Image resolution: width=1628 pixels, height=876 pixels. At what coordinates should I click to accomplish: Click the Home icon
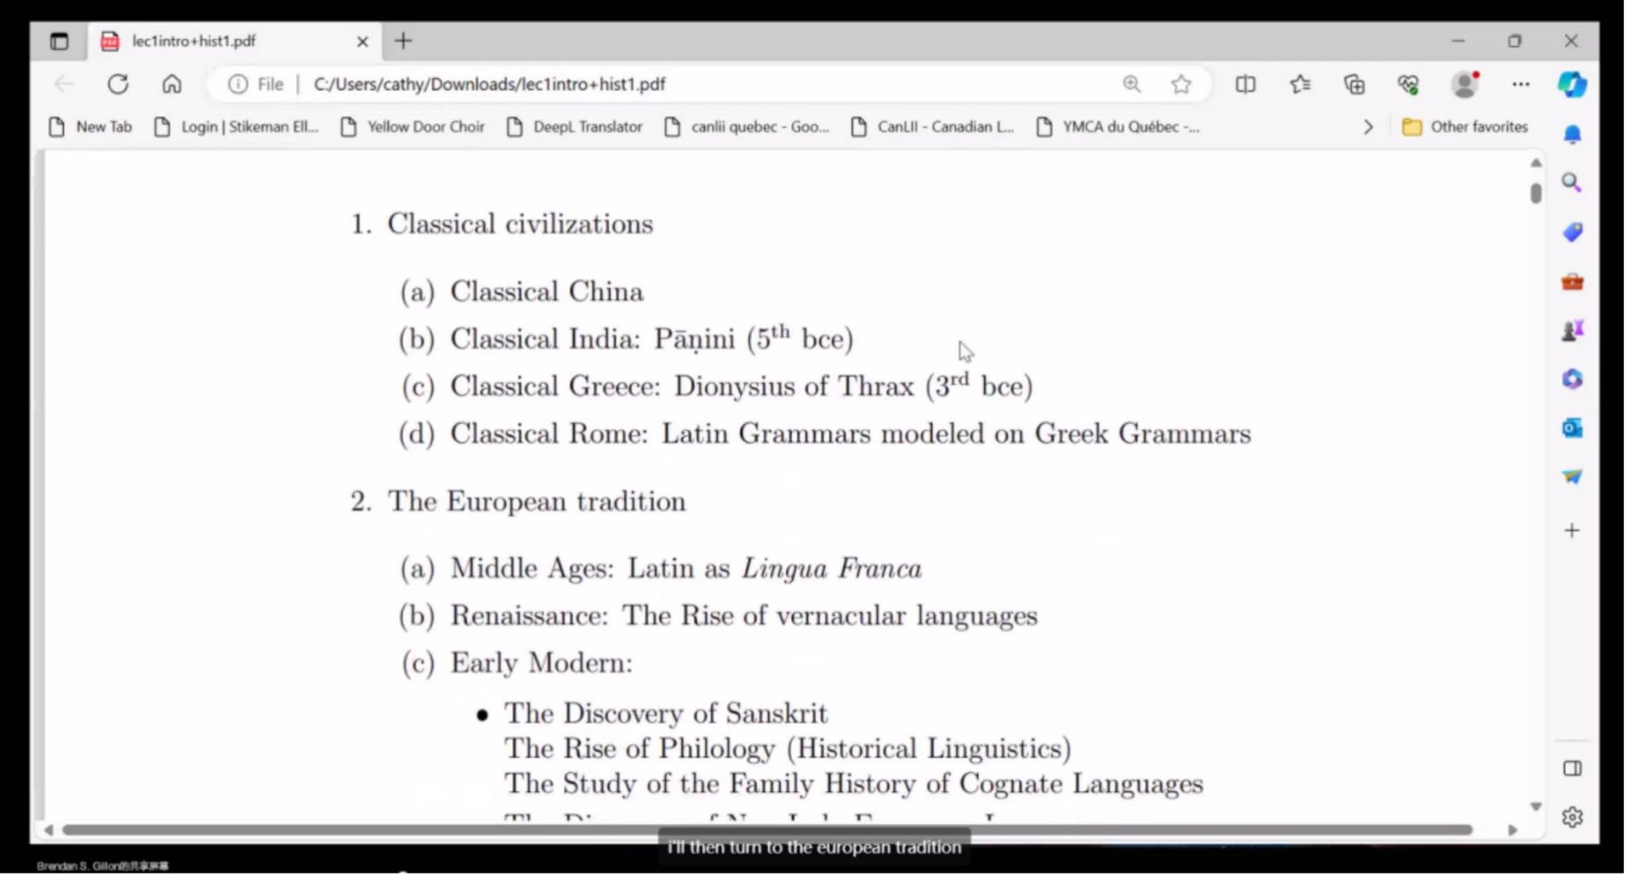coord(172,84)
